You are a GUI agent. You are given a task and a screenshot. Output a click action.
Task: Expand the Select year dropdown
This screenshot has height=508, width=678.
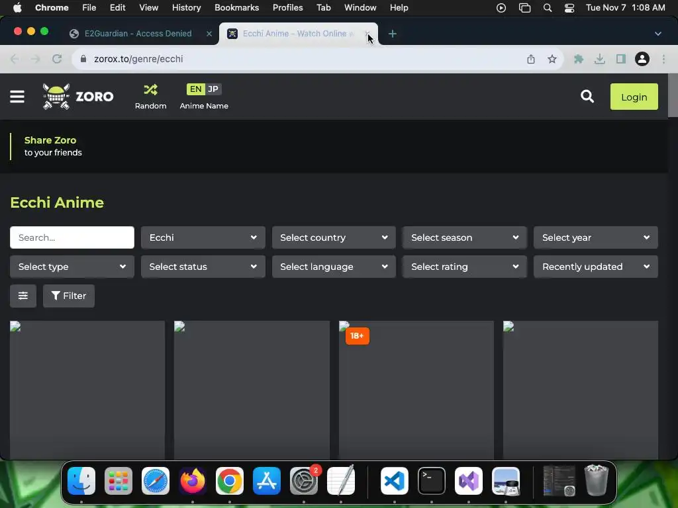(595, 237)
